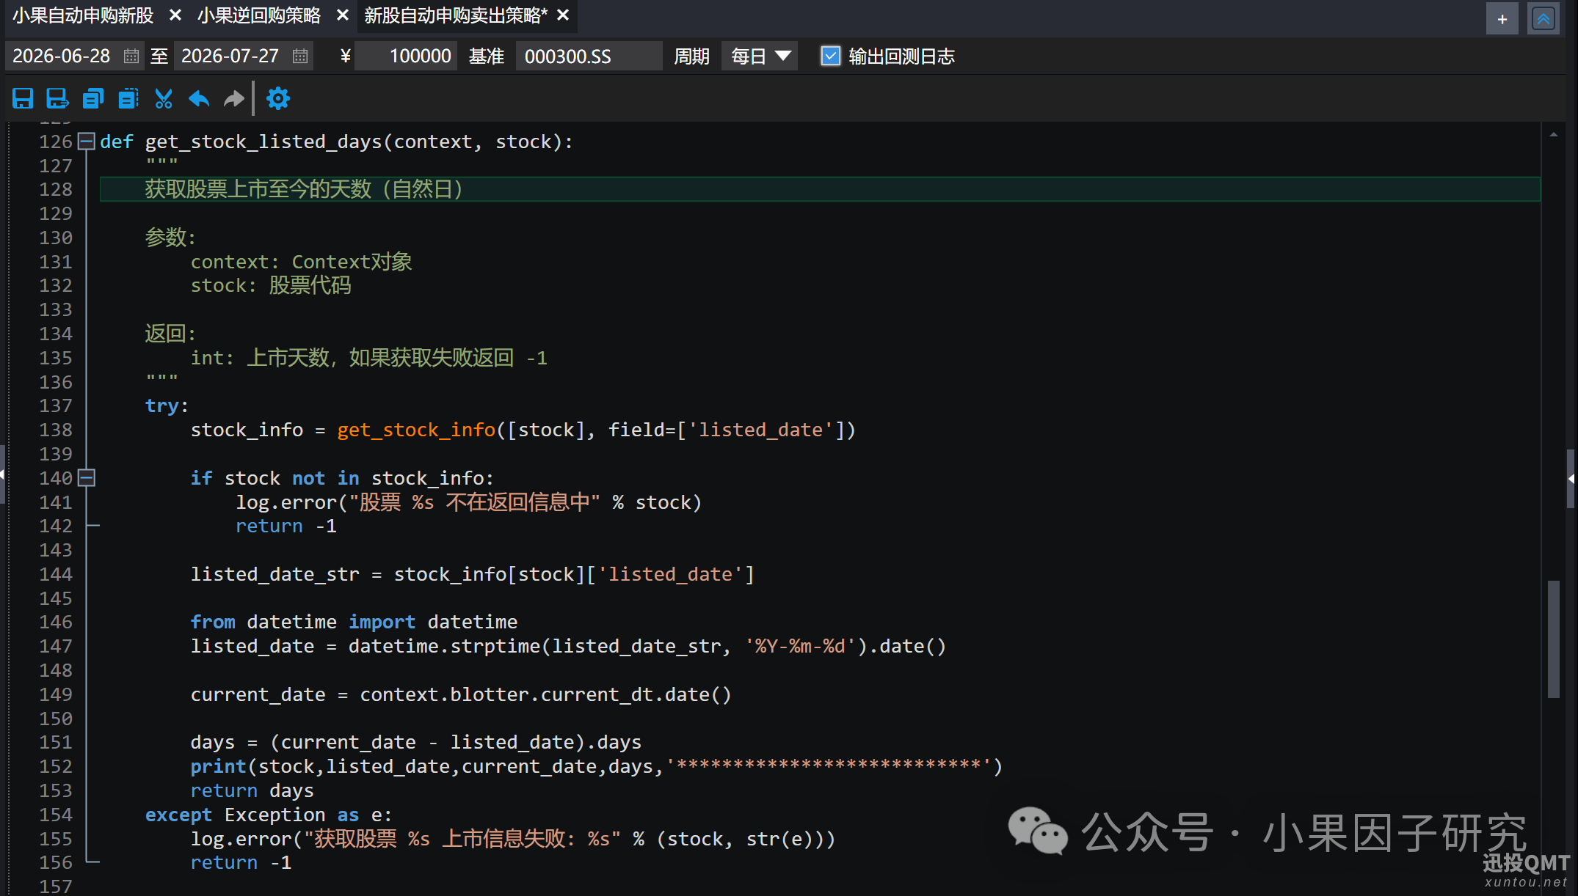
Task: Click the redo arrow icon
Action: pos(234,98)
